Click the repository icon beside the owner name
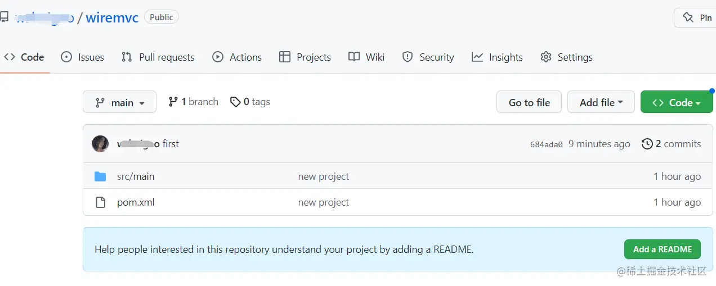The width and height of the screenshot is (716, 286). point(4,17)
